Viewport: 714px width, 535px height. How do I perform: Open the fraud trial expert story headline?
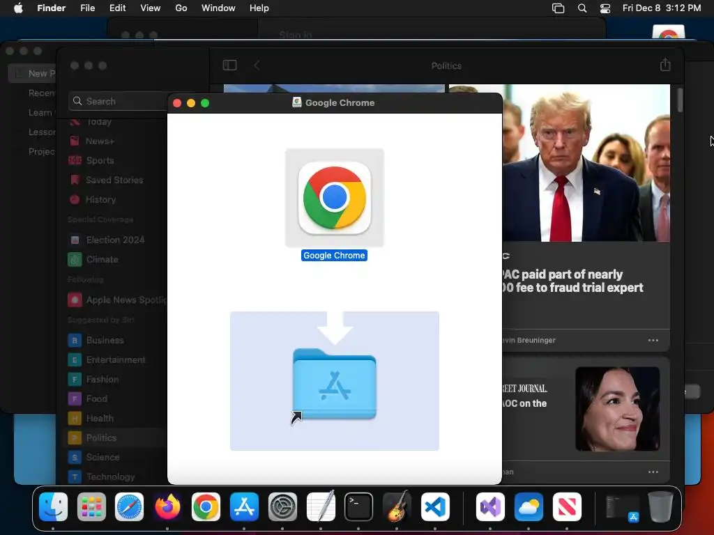[x=573, y=281]
